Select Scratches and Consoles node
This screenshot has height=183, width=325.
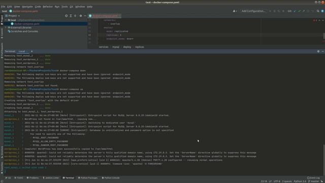coord(23,32)
